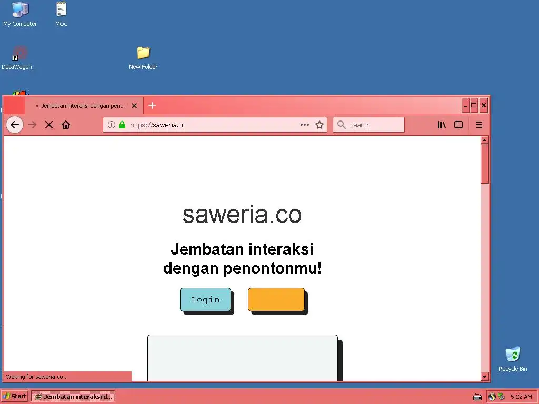
Task: Close the Jembatan interaksi tab
Action: [x=134, y=106]
